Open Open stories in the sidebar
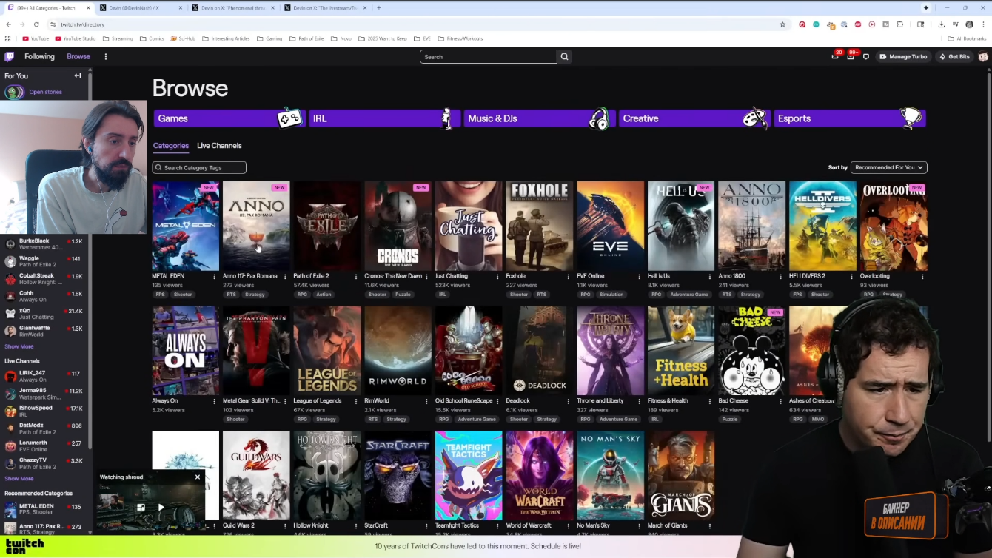Viewport: 992px width, 558px height. coord(45,92)
